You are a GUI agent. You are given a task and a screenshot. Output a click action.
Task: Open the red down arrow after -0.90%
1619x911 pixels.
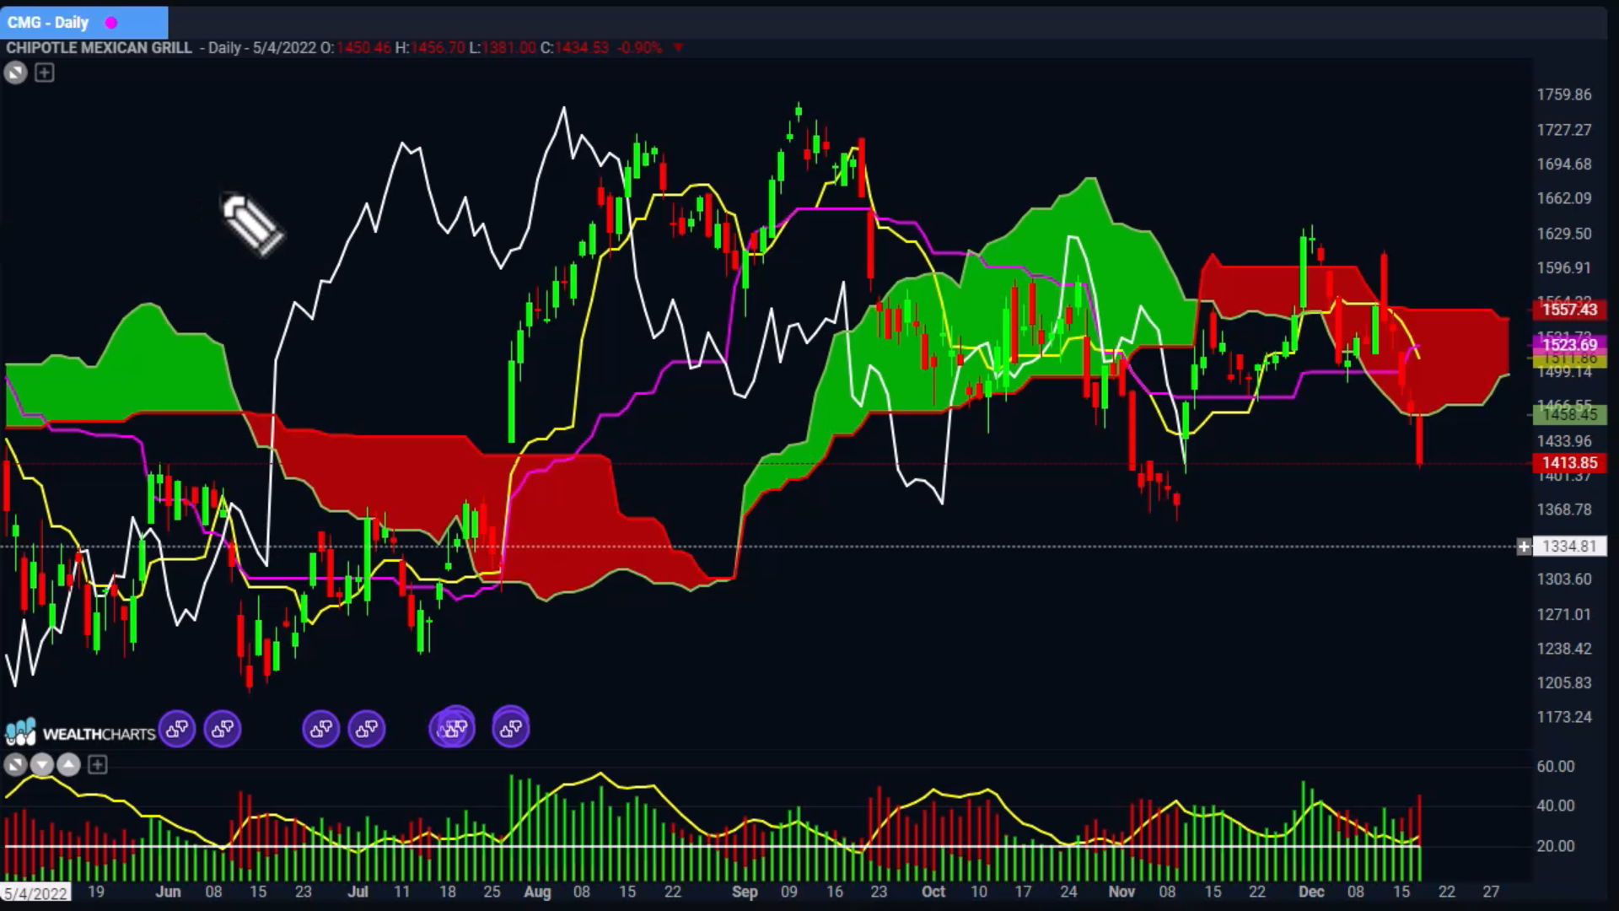click(678, 48)
